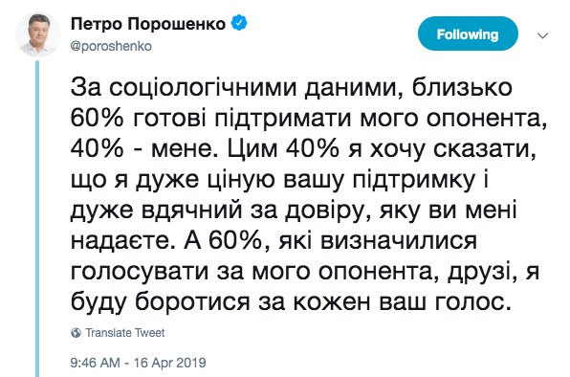
Task: Click the word 'Following' on the blue button
Action: [x=468, y=34]
